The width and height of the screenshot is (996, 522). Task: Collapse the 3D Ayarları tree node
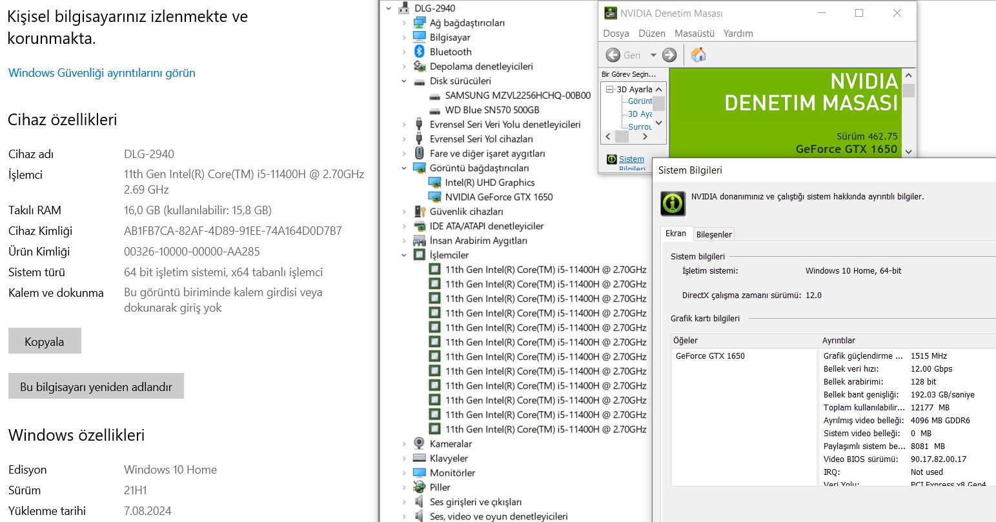click(x=609, y=90)
